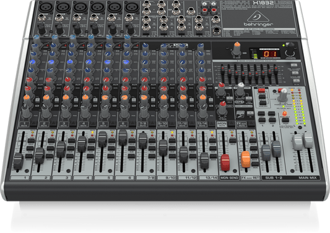Click the channel 6 XLR mic input
330x233 pixels.
(132, 7)
